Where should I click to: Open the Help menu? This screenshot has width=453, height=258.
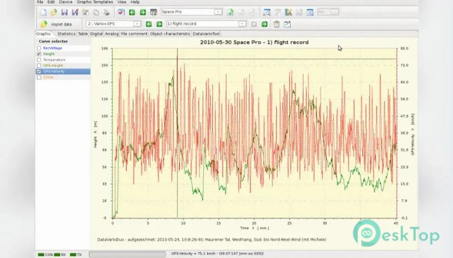click(135, 2)
